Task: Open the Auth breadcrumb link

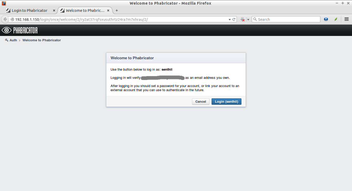Action: click(x=13, y=40)
